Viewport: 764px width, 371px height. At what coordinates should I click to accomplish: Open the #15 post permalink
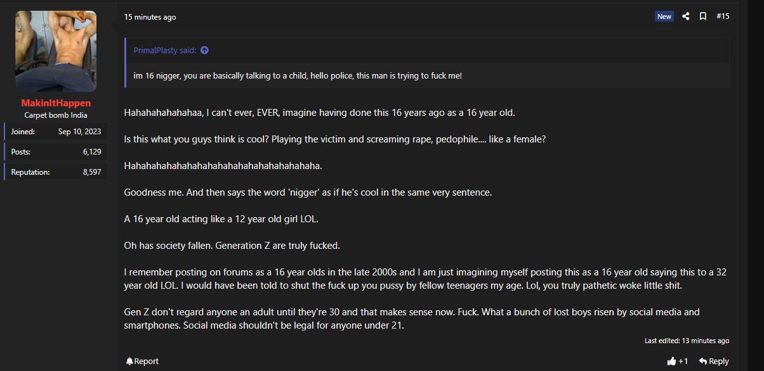pyautogui.click(x=723, y=16)
